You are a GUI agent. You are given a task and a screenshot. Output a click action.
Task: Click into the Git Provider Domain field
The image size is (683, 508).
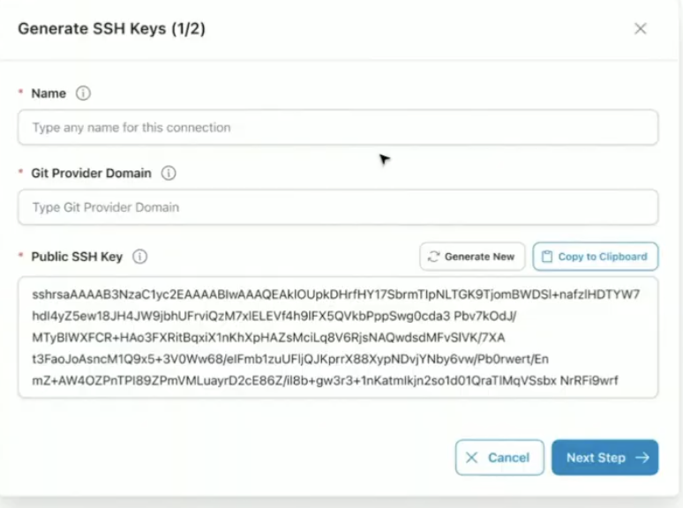point(337,207)
